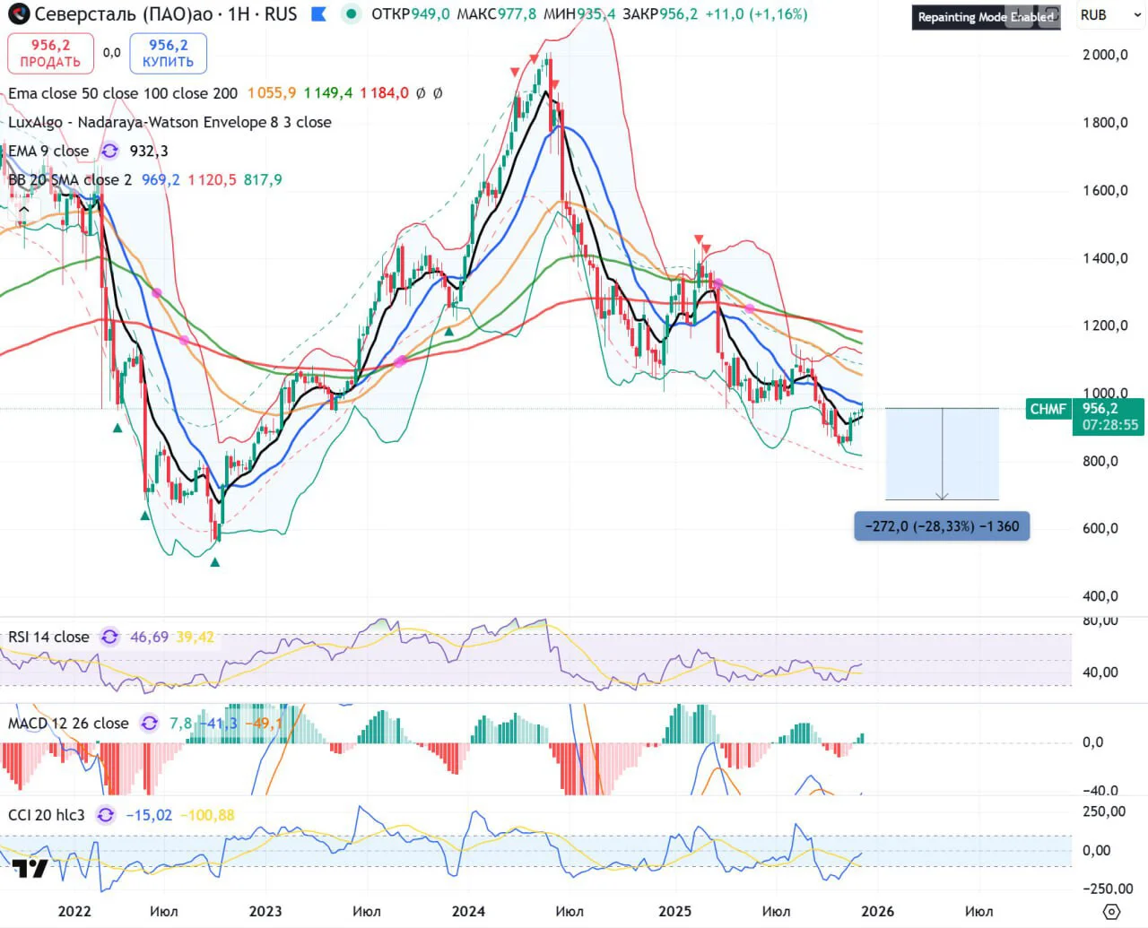Click the +11,0 (+1,16%) change value

(x=757, y=14)
